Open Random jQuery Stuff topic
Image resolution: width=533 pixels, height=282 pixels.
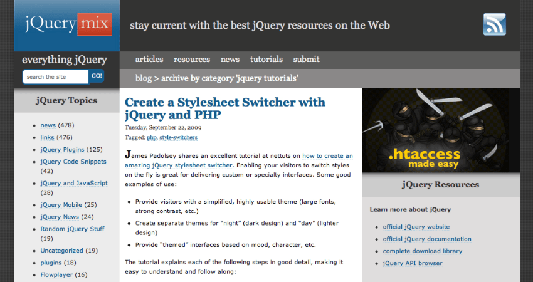click(x=72, y=229)
